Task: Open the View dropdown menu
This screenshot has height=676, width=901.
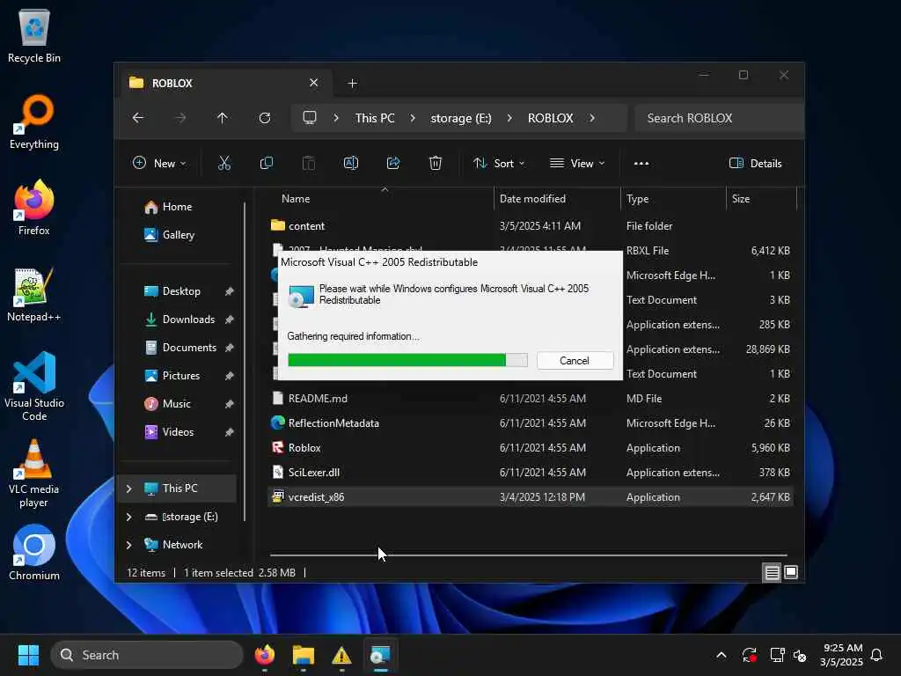Action: pyautogui.click(x=577, y=163)
